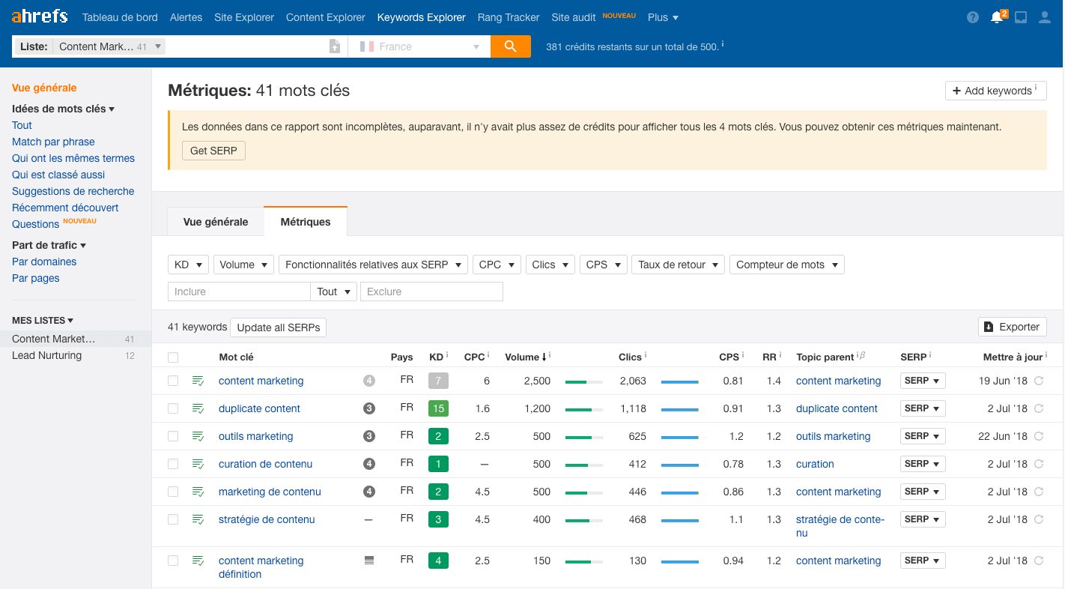Click the list icon for stratégie de contenu
This screenshot has height=589, width=1065.
click(x=198, y=519)
